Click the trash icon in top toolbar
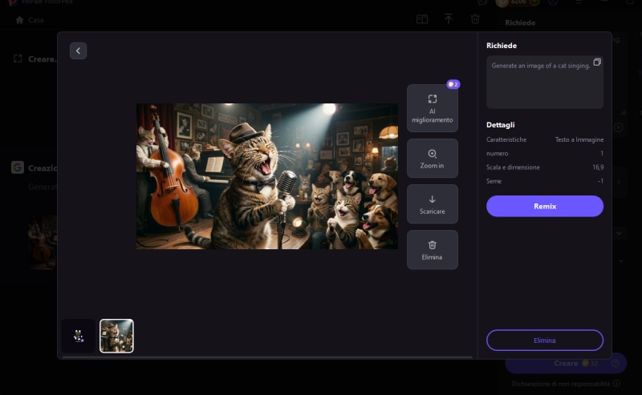Viewport: 642px width, 395px height. click(x=475, y=19)
